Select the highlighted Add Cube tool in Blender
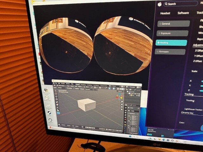 point(58,113)
